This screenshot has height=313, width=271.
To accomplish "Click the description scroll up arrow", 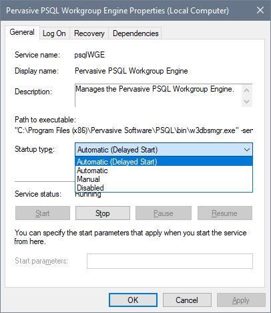I will tap(246, 90).
